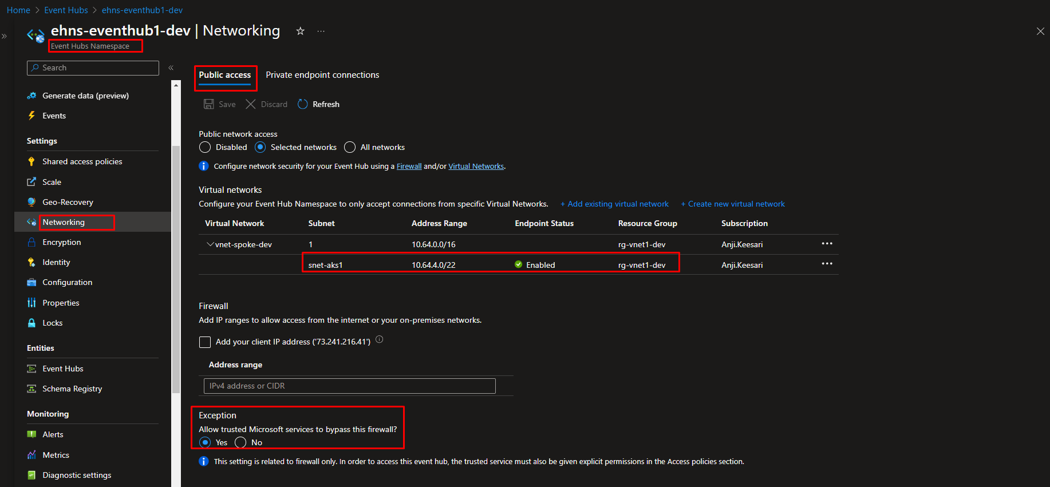Close the Networking blade
Viewport: 1050px width, 487px height.
[x=1040, y=31]
